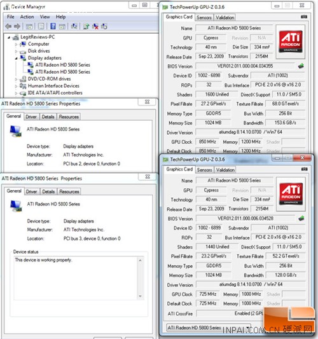318x339 pixels.
Task: Click the IDE ATA/ATAPI controllers icon in tree
Action: tap(23, 93)
